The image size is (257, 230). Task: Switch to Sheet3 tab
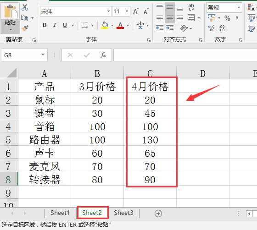(x=123, y=213)
